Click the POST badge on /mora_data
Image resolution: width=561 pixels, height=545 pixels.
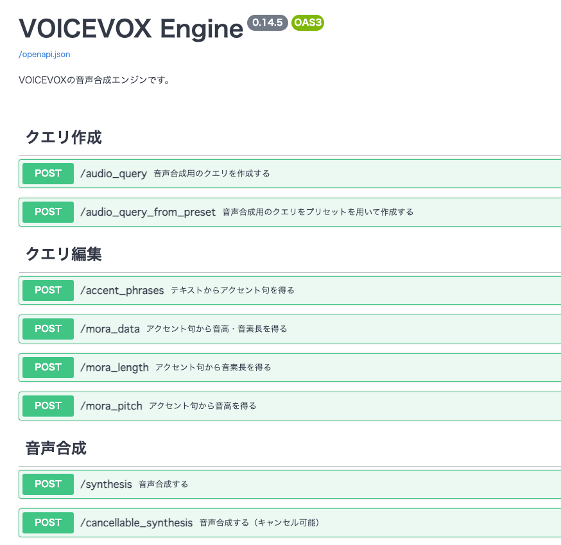point(47,329)
